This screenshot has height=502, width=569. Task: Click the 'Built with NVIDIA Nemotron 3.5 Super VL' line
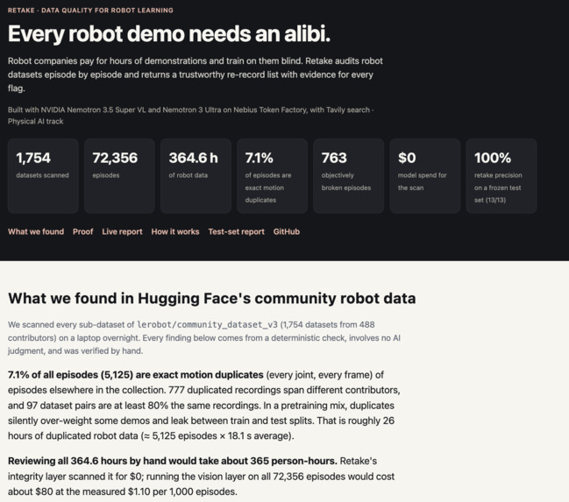point(191,110)
